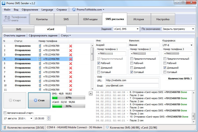
Task: Click the red X delete icon in row 7
Action: click(x=70, y=72)
